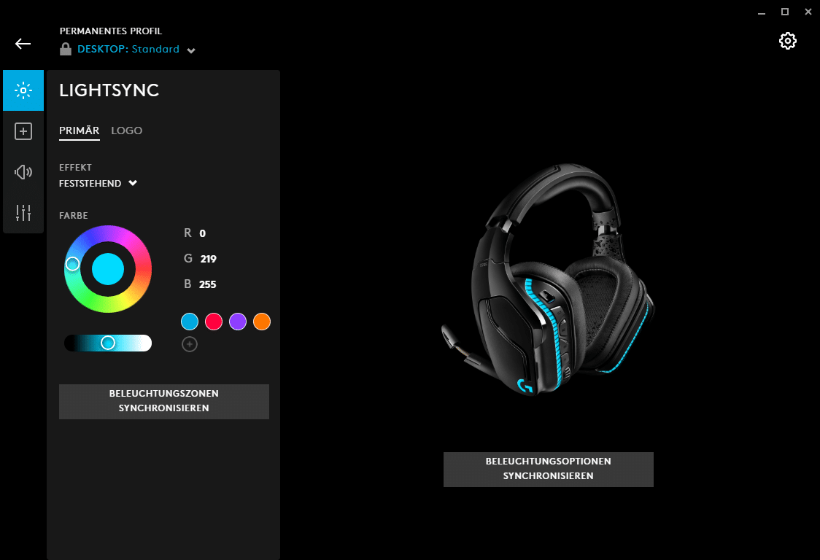Click the brightness slider handle
Screen dimensions: 820x560
coord(108,343)
